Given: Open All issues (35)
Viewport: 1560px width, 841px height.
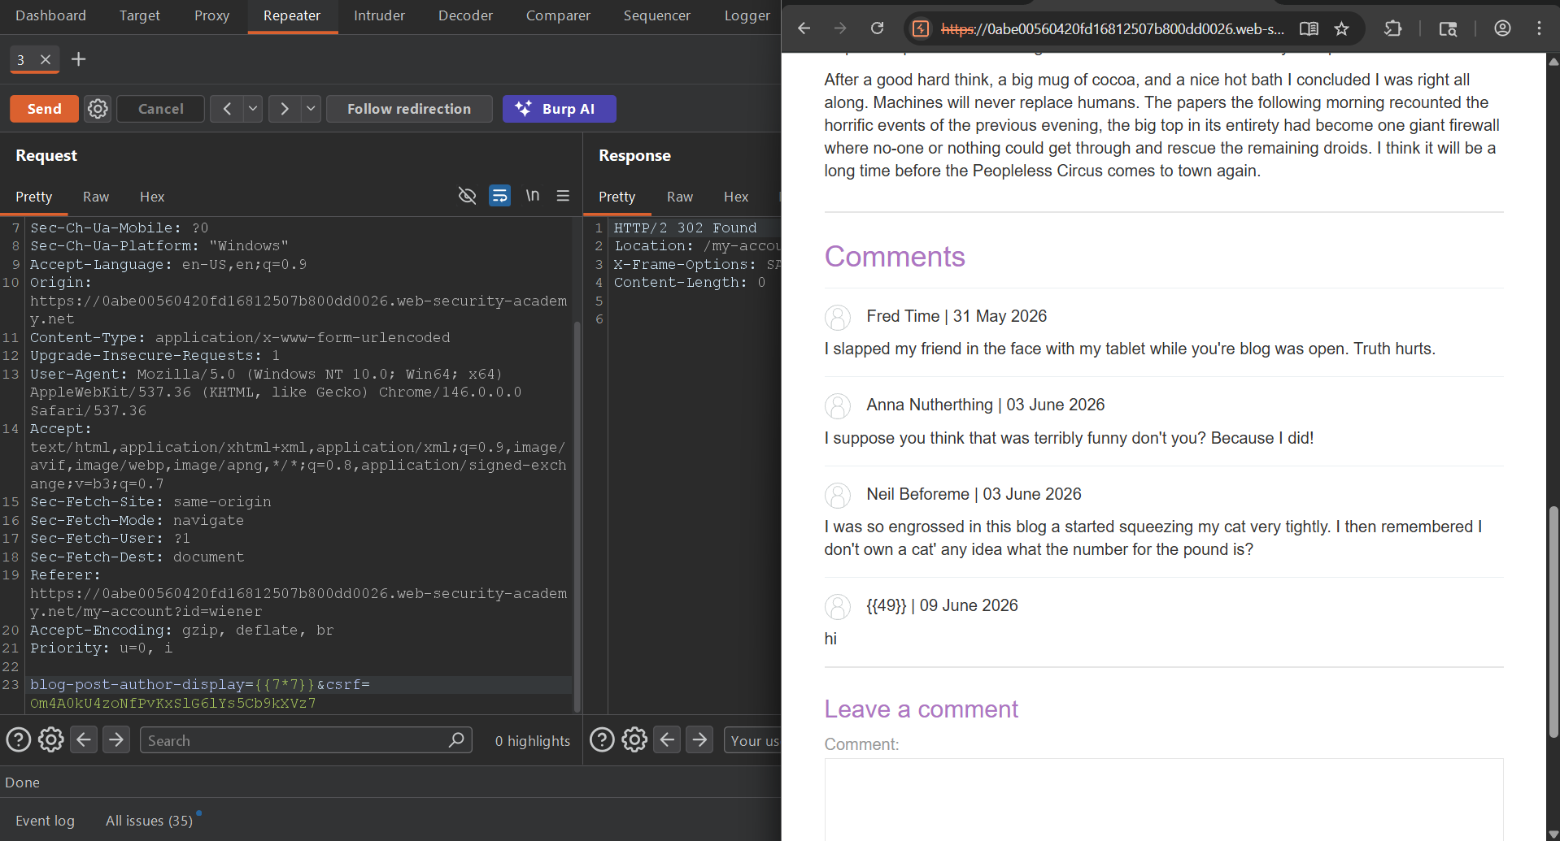Looking at the screenshot, I should (x=149, y=821).
